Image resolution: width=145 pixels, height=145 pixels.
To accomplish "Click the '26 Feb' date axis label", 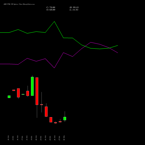I will tap(55, 138).
